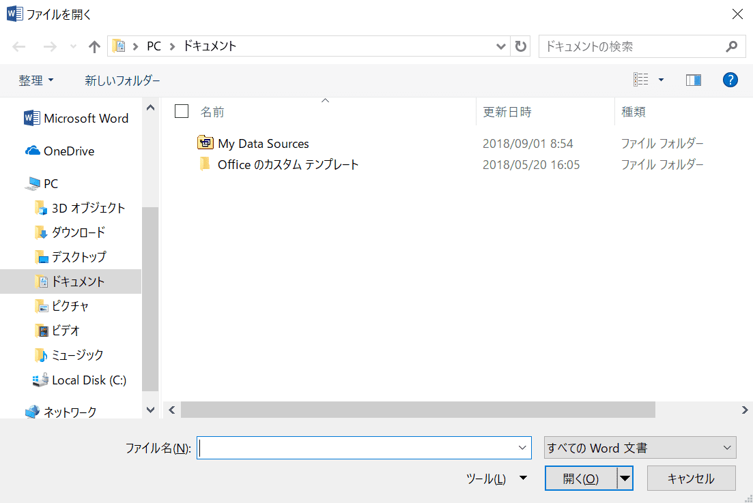753x503 pixels.
Task: Close the ファイルを開く dialog
Action: (737, 14)
